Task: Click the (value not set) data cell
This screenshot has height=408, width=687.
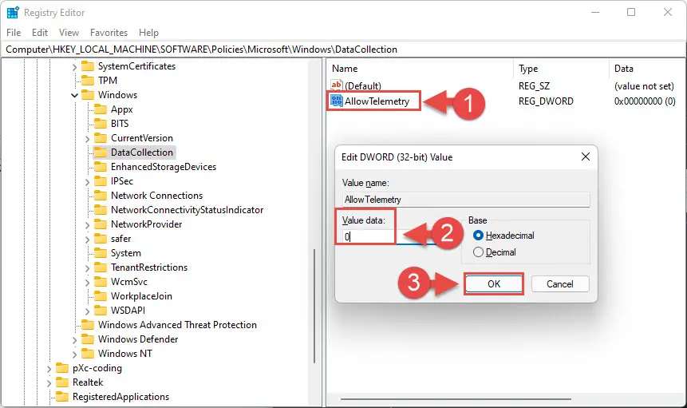Action: point(644,86)
